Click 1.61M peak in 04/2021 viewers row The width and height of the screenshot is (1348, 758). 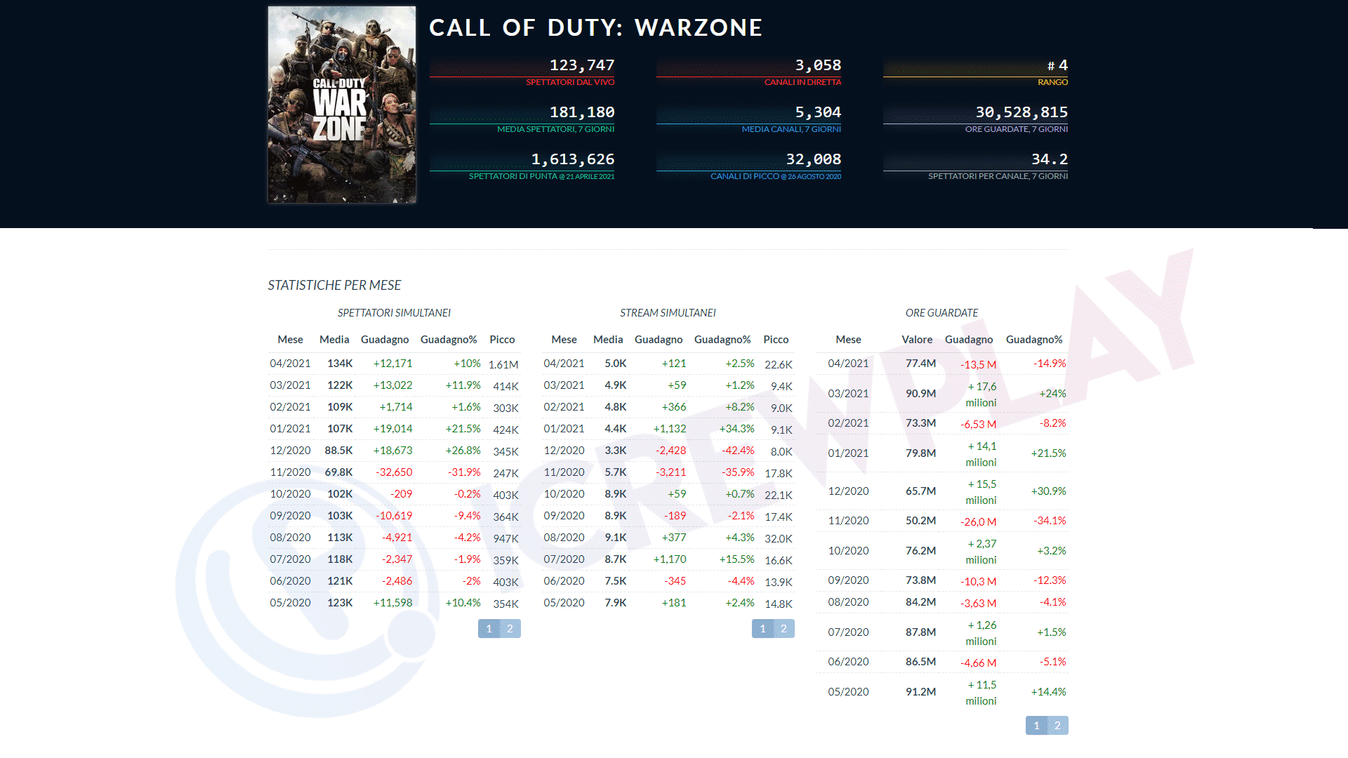503,364
